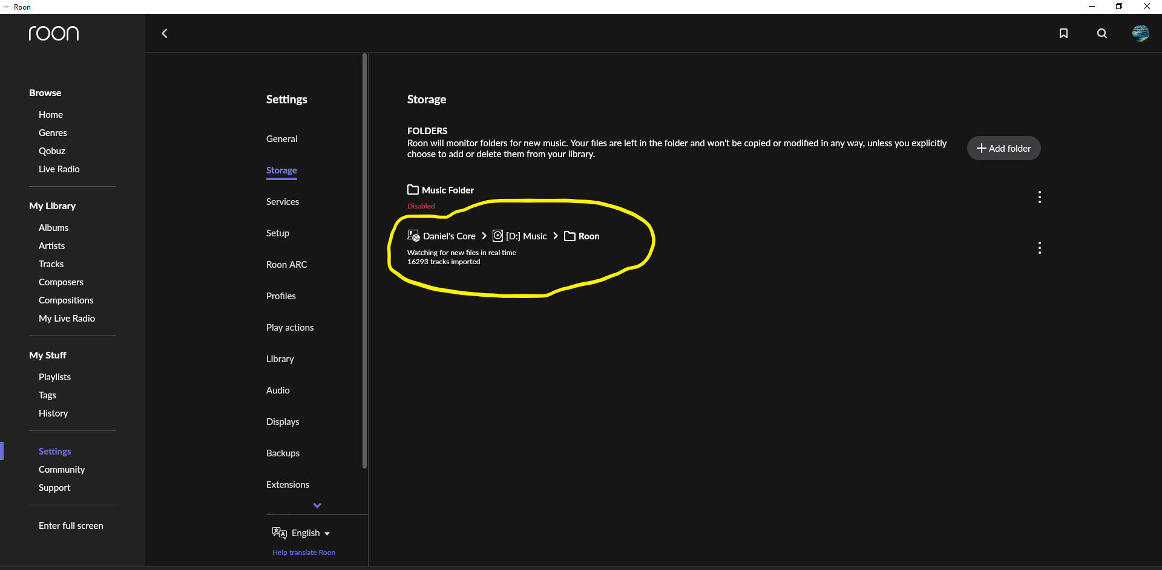Open Displays settings tab
The width and height of the screenshot is (1162, 570).
tap(283, 422)
